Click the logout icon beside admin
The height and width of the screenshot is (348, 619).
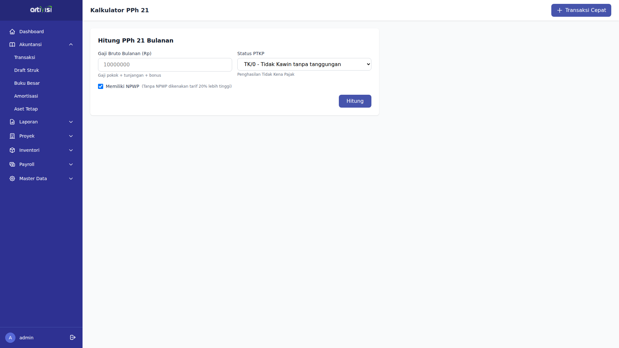click(x=73, y=337)
